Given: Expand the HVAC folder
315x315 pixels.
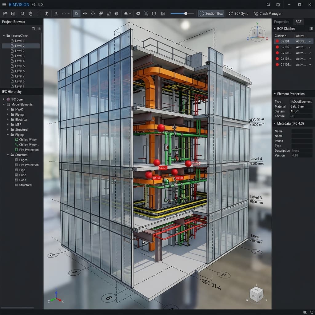Looking at the screenshot, I should 8,110.
